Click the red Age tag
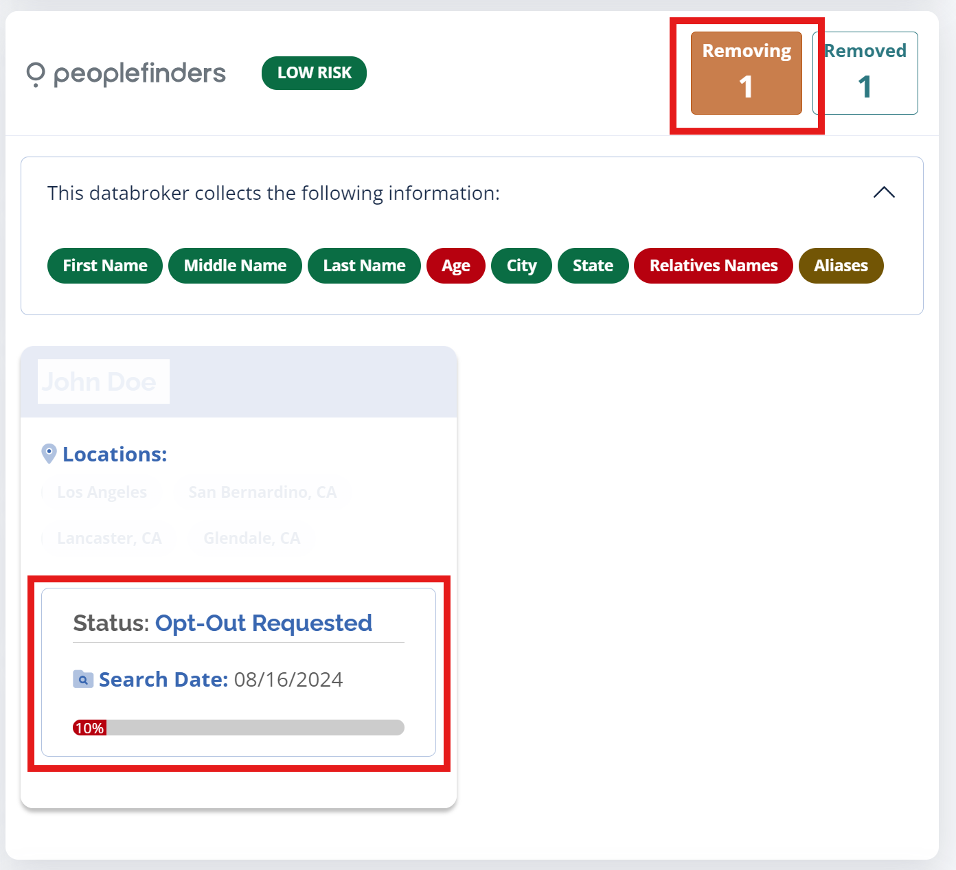This screenshot has width=956, height=870. pos(456,266)
